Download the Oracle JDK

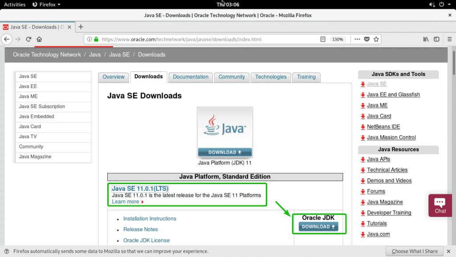(x=318, y=226)
